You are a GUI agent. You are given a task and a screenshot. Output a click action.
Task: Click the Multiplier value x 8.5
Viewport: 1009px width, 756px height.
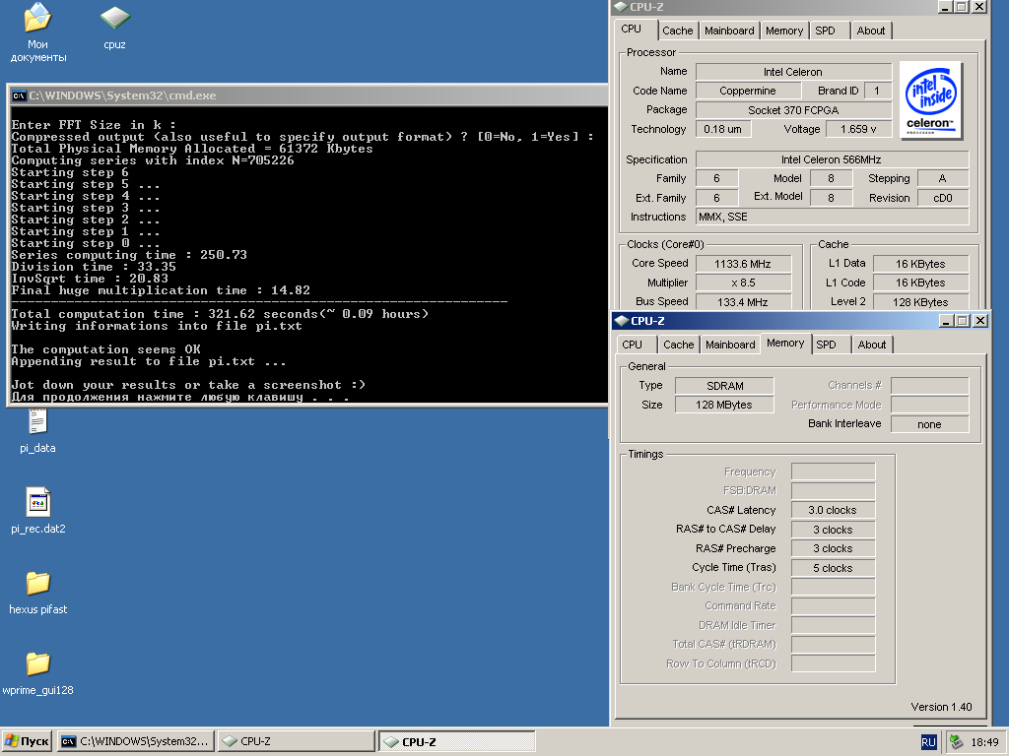(x=743, y=283)
